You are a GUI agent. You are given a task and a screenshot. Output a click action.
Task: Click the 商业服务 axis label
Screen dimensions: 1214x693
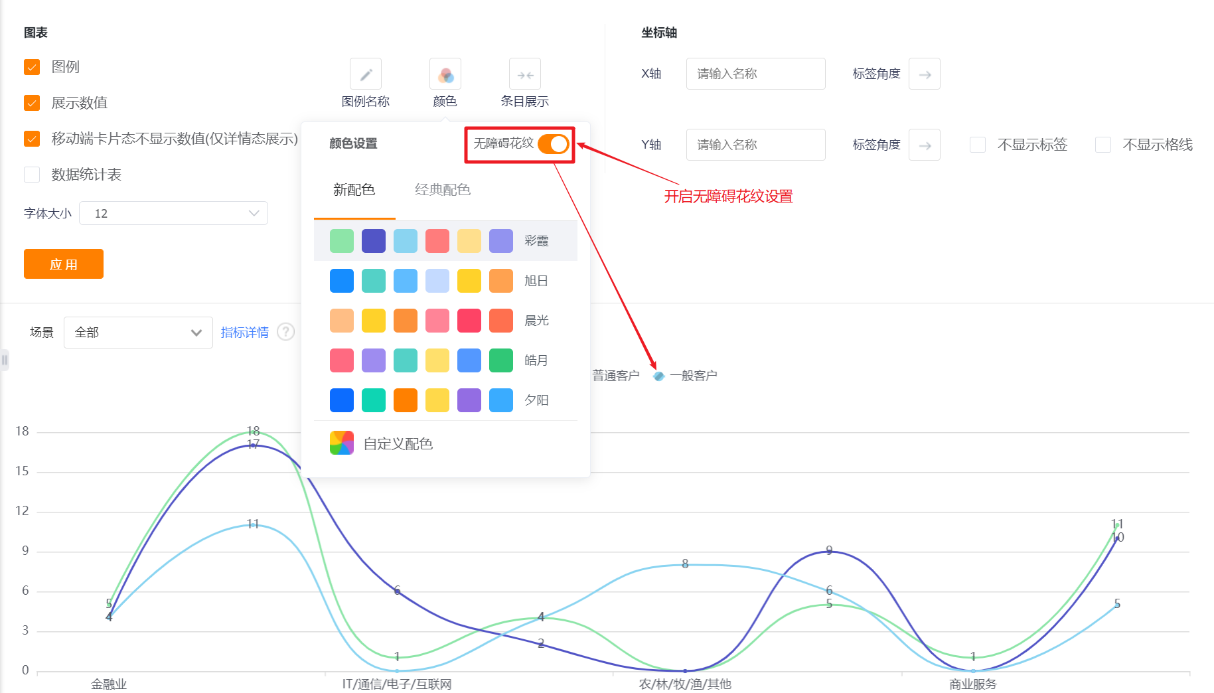tap(973, 684)
